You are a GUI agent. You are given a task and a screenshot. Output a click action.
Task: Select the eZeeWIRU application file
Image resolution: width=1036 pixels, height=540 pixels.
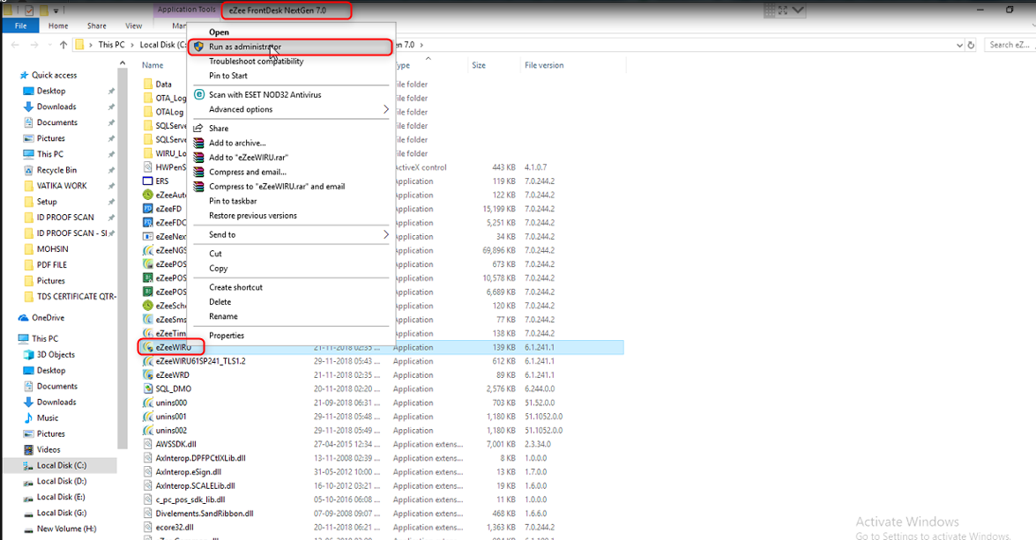click(x=173, y=347)
